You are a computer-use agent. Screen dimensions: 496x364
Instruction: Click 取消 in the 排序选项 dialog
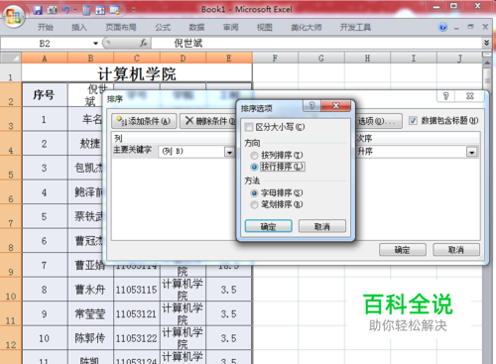pos(322,226)
